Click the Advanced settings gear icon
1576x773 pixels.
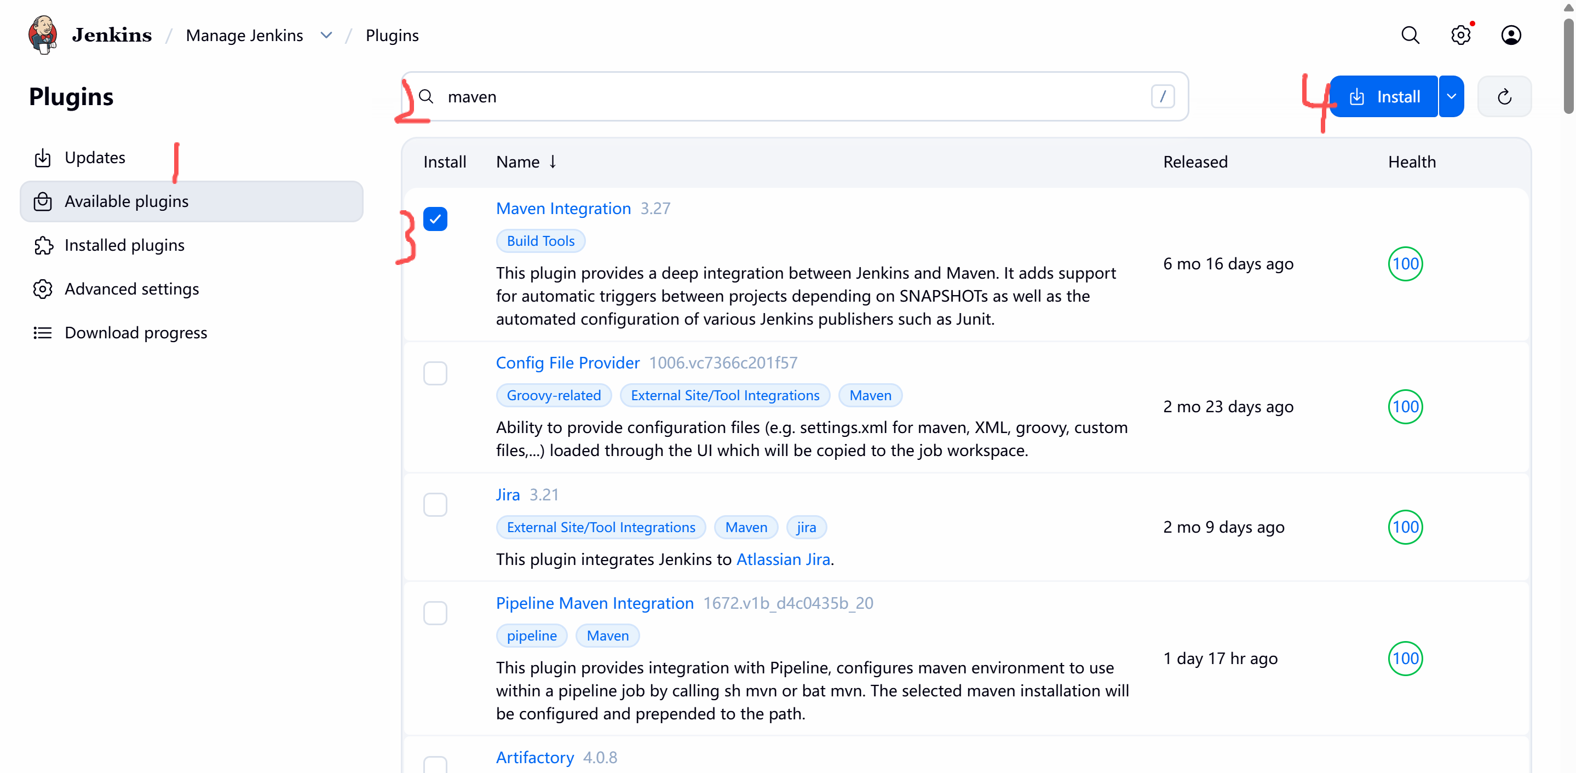click(x=43, y=289)
